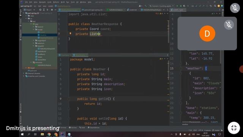Fold the weather array at JSON line 15

tap(181, 68)
